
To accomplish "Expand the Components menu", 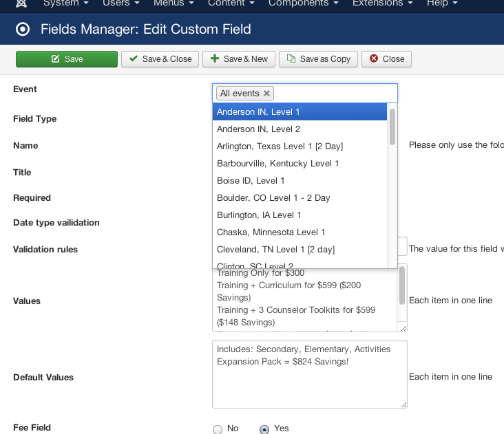I will click(303, 3).
